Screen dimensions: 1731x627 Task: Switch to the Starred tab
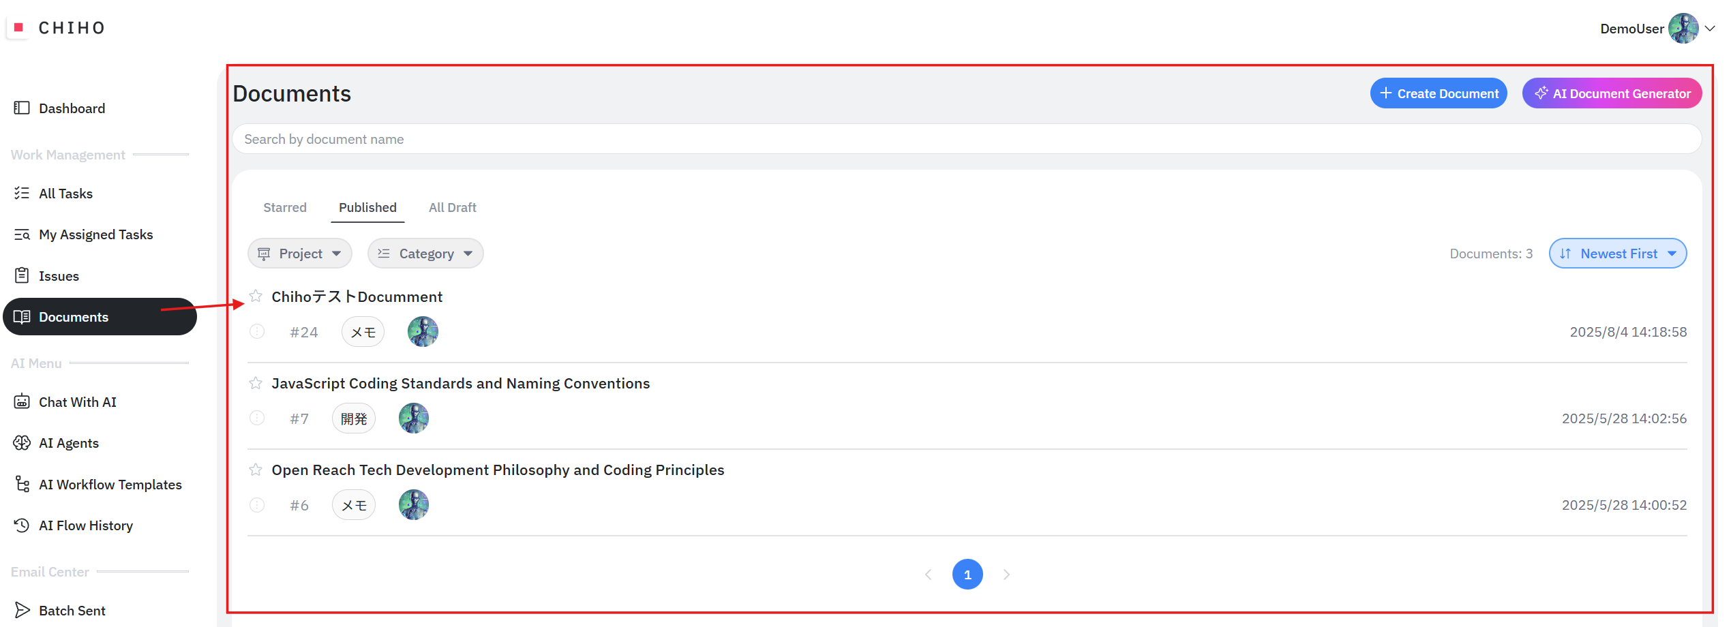pos(285,208)
